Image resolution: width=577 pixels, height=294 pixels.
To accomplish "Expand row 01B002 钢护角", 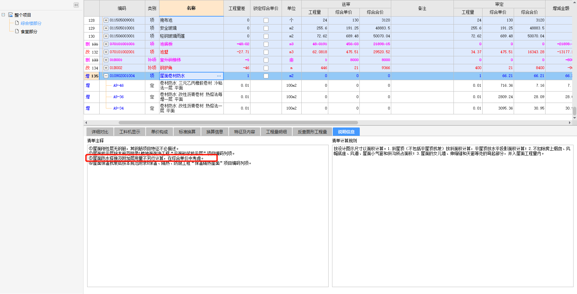I will (x=106, y=68).
